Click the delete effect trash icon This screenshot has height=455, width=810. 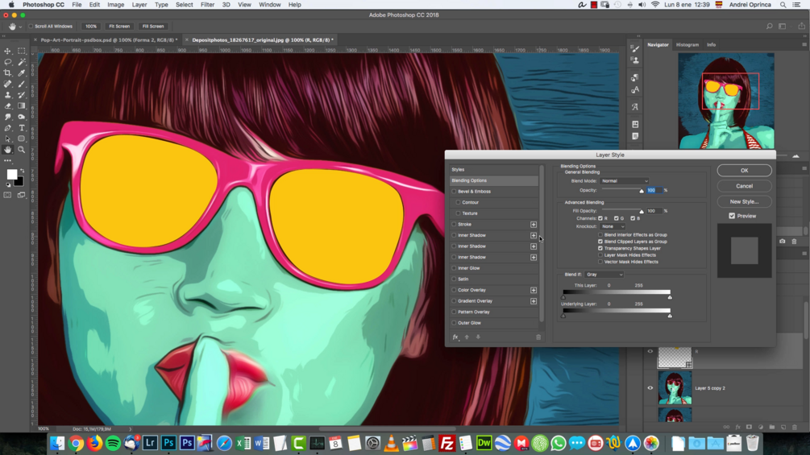[x=538, y=337]
